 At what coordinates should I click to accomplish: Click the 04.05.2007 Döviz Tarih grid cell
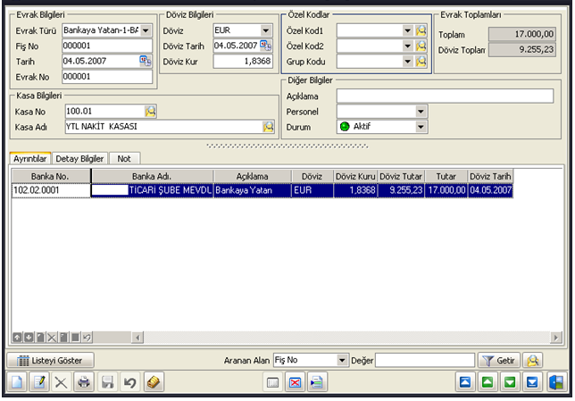click(x=490, y=190)
